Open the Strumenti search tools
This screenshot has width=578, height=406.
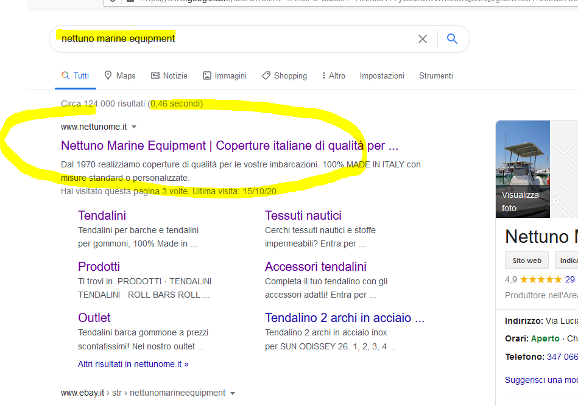(435, 76)
